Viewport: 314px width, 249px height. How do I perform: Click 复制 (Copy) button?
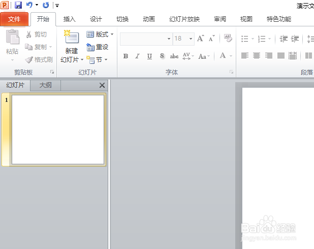(x=36, y=47)
